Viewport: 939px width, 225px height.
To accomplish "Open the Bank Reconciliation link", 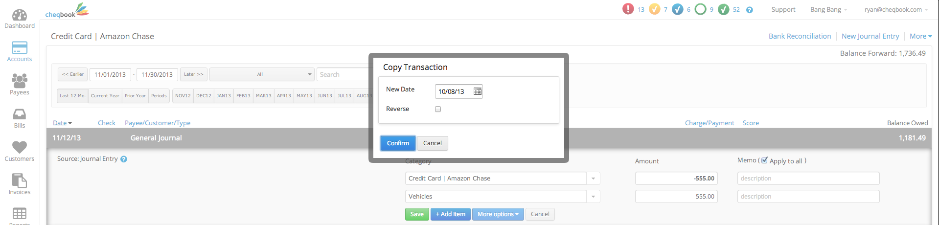I will pos(800,36).
